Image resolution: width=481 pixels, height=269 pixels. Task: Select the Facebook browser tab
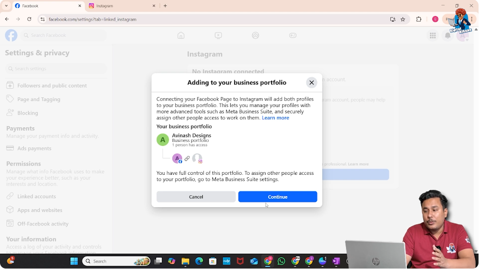click(48, 6)
